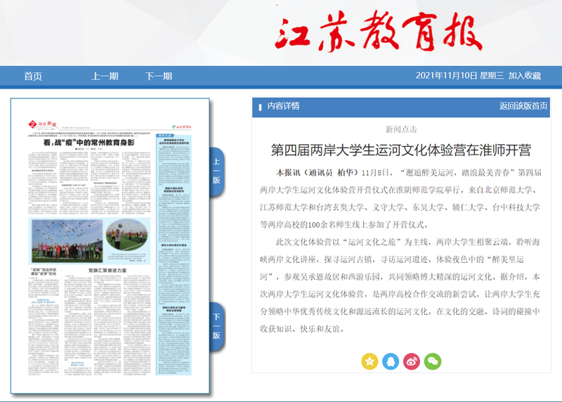Viewport: 562px width, 402px height.
Task: Select 上一期 to view previous issue
Action: click(105, 76)
